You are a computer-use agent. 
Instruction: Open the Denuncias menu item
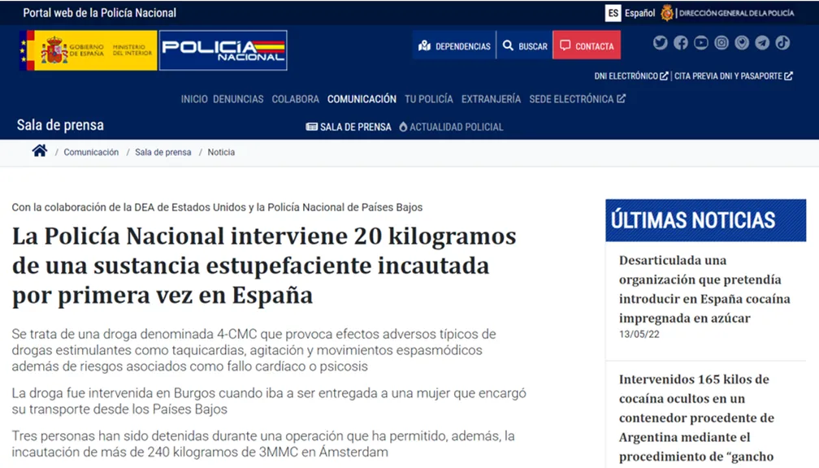point(238,99)
